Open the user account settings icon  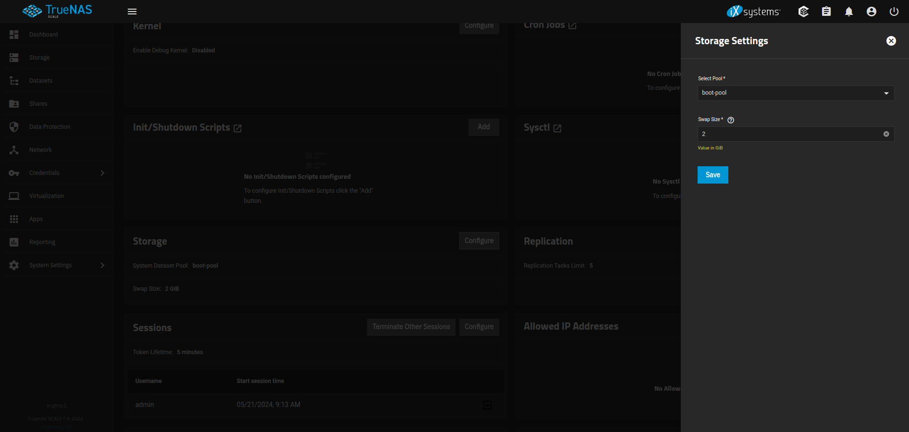[872, 12]
